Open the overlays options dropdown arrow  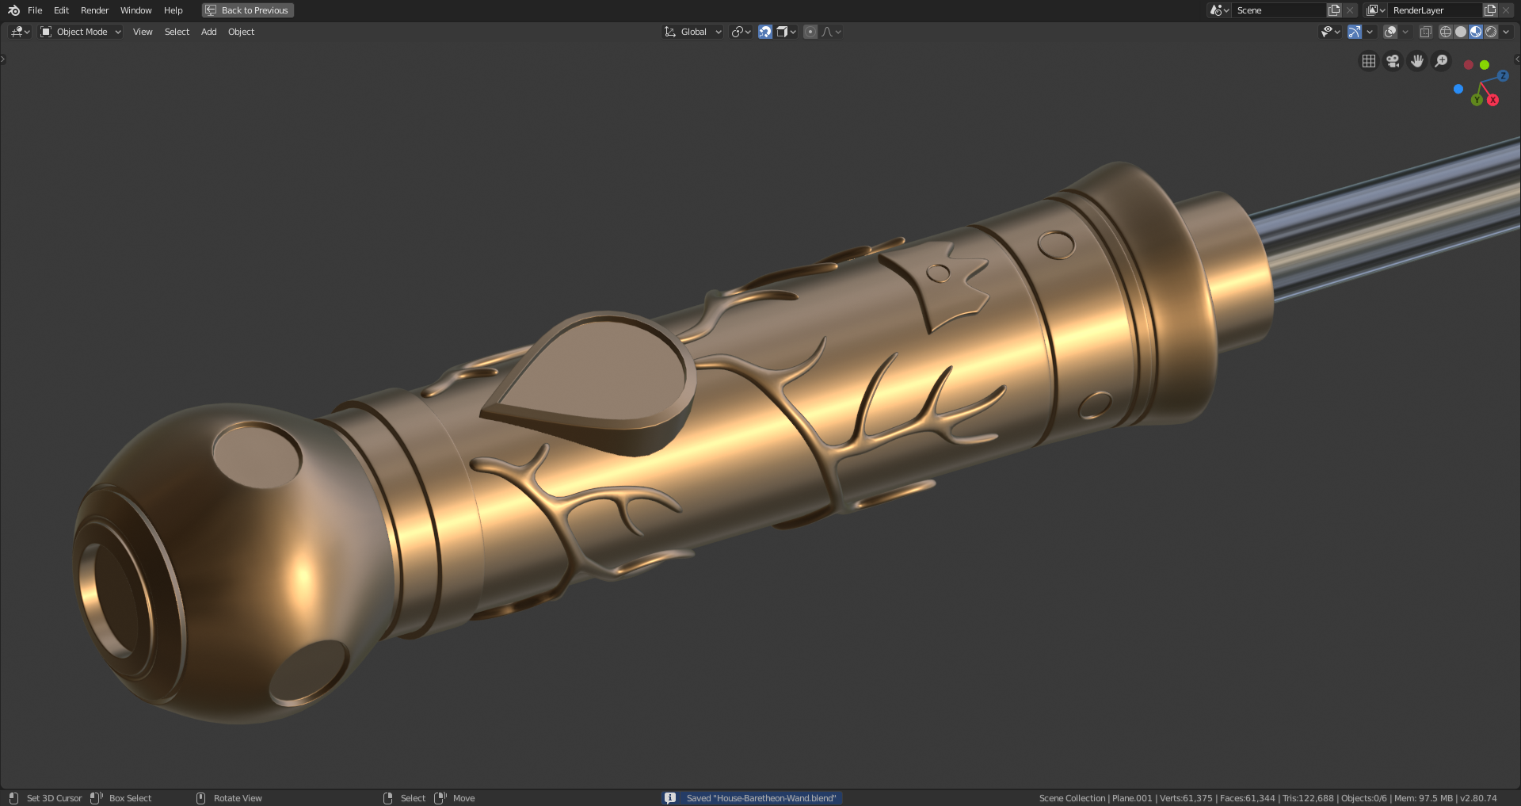[x=1405, y=32]
